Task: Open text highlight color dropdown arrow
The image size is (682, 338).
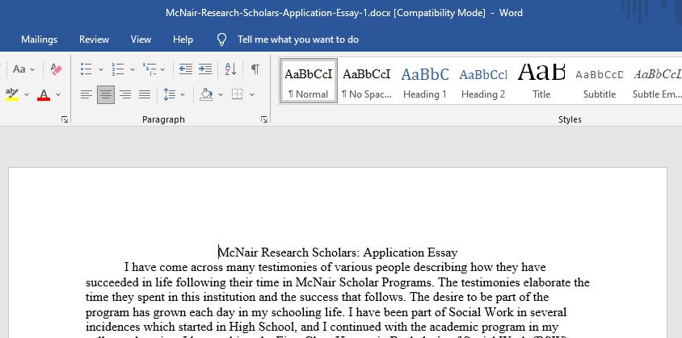Action: tap(27, 94)
